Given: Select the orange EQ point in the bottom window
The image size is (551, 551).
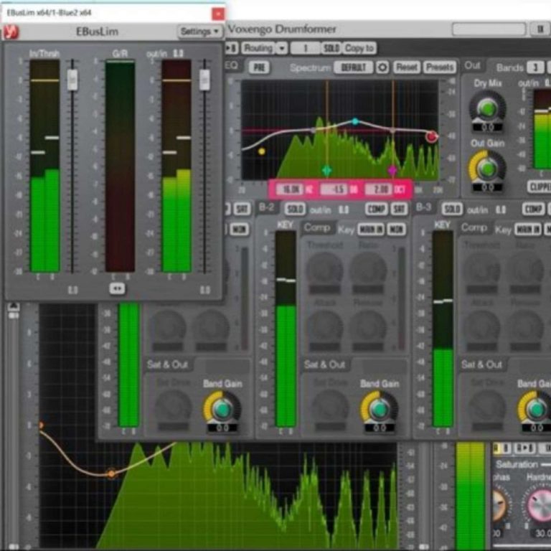Looking at the screenshot, I should (111, 474).
